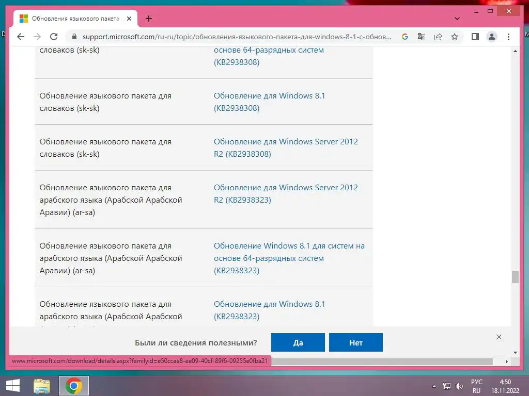Open volume speaker tray icon
529x396 pixels.
459,386
